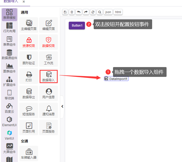Select the 数据导入 component
This screenshot has width=182, height=162.
point(48,77)
